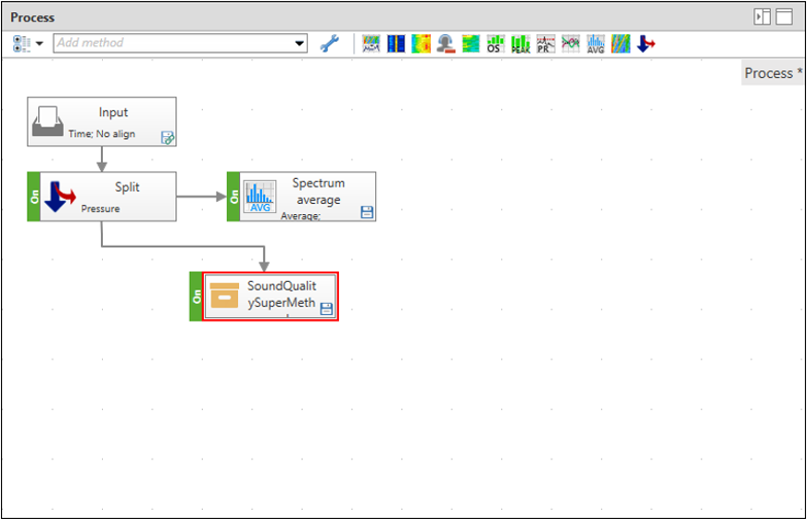Click the PR method toolbar icon

[x=546, y=43]
